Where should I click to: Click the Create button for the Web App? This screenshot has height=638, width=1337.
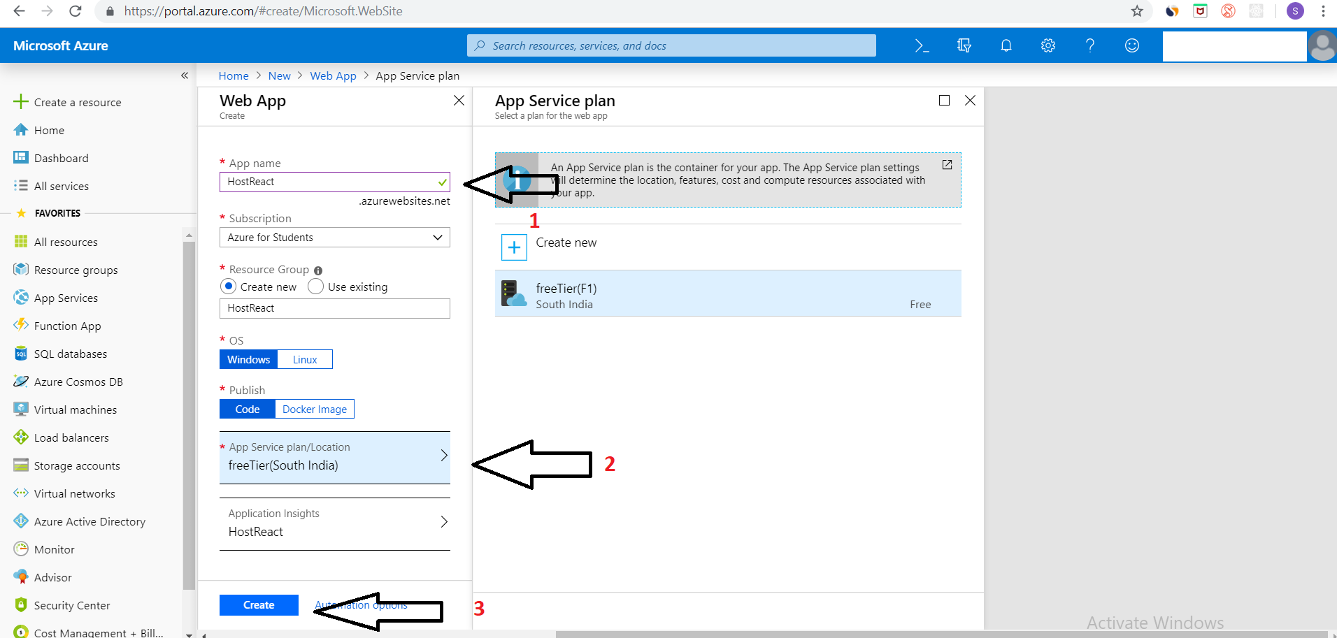tap(258, 604)
